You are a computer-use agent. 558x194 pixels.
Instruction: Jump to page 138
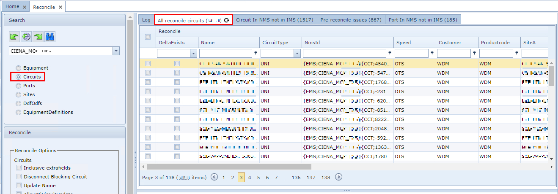click(325, 178)
